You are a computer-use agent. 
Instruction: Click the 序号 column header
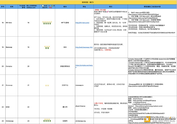(3, 7)
